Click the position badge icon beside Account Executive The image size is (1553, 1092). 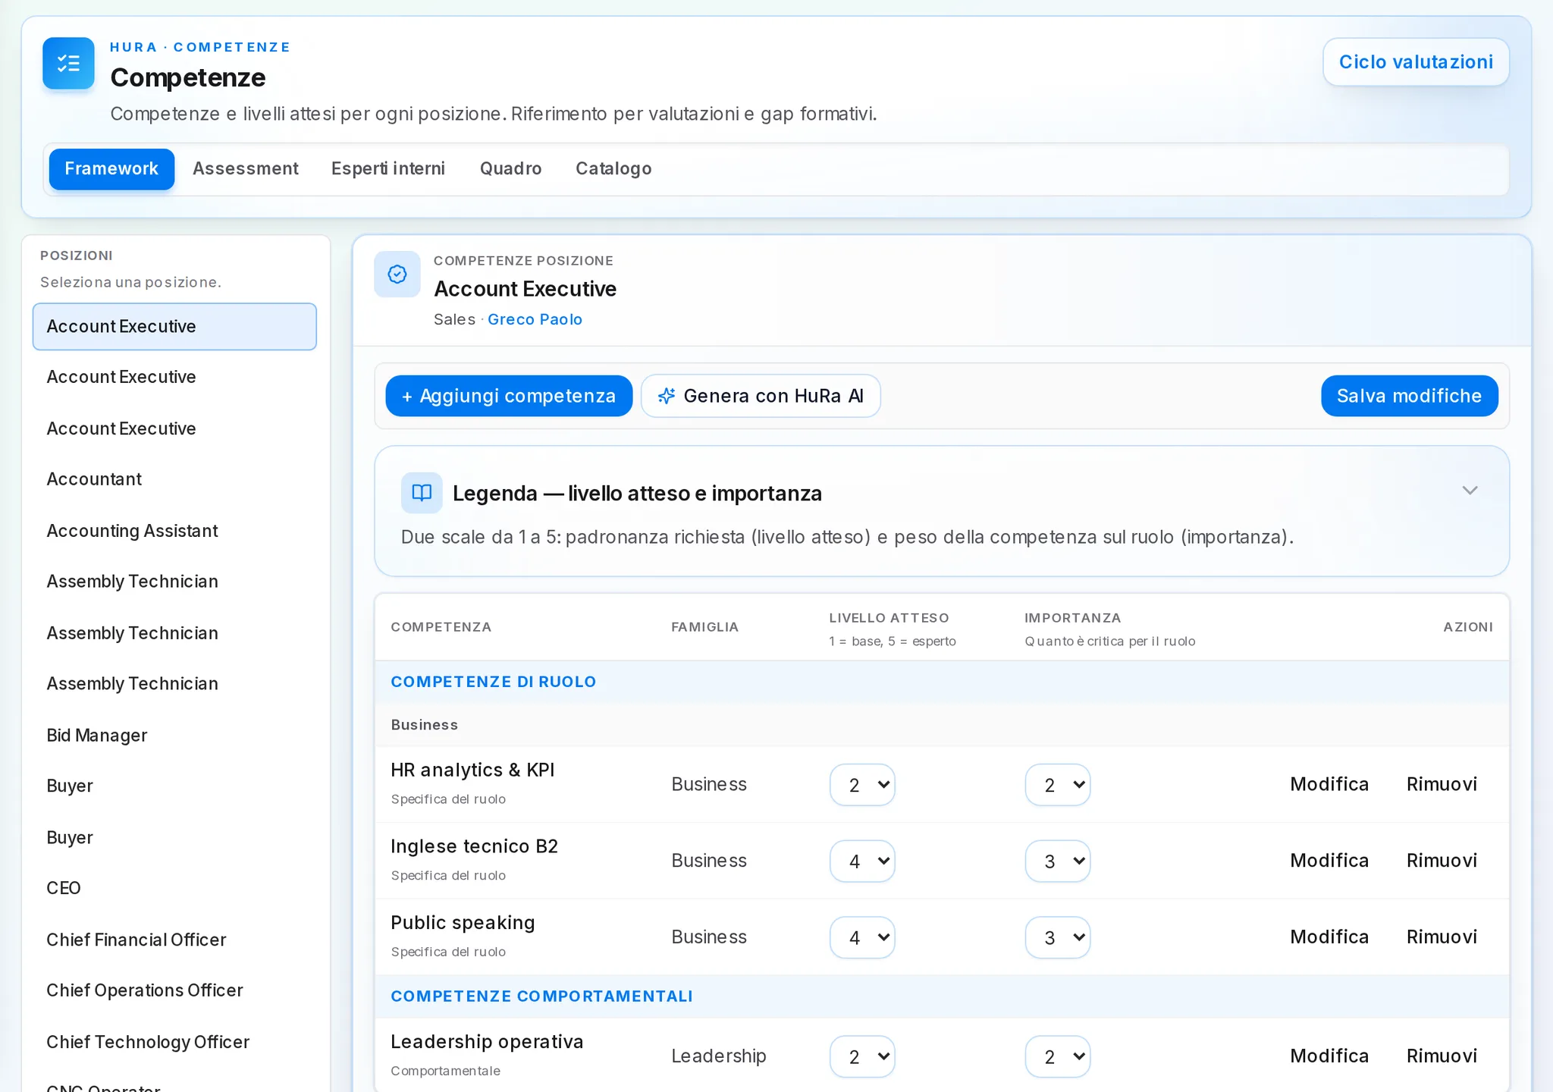click(397, 274)
